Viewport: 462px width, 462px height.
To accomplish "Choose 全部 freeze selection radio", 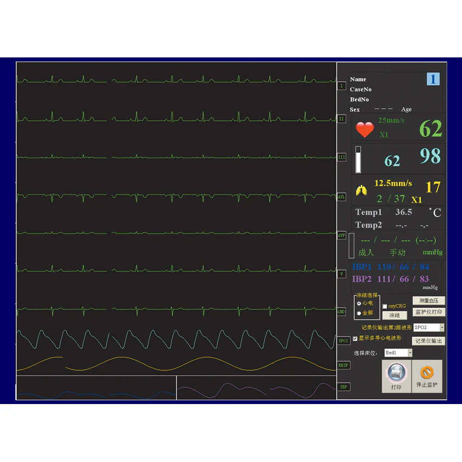I will click(359, 313).
